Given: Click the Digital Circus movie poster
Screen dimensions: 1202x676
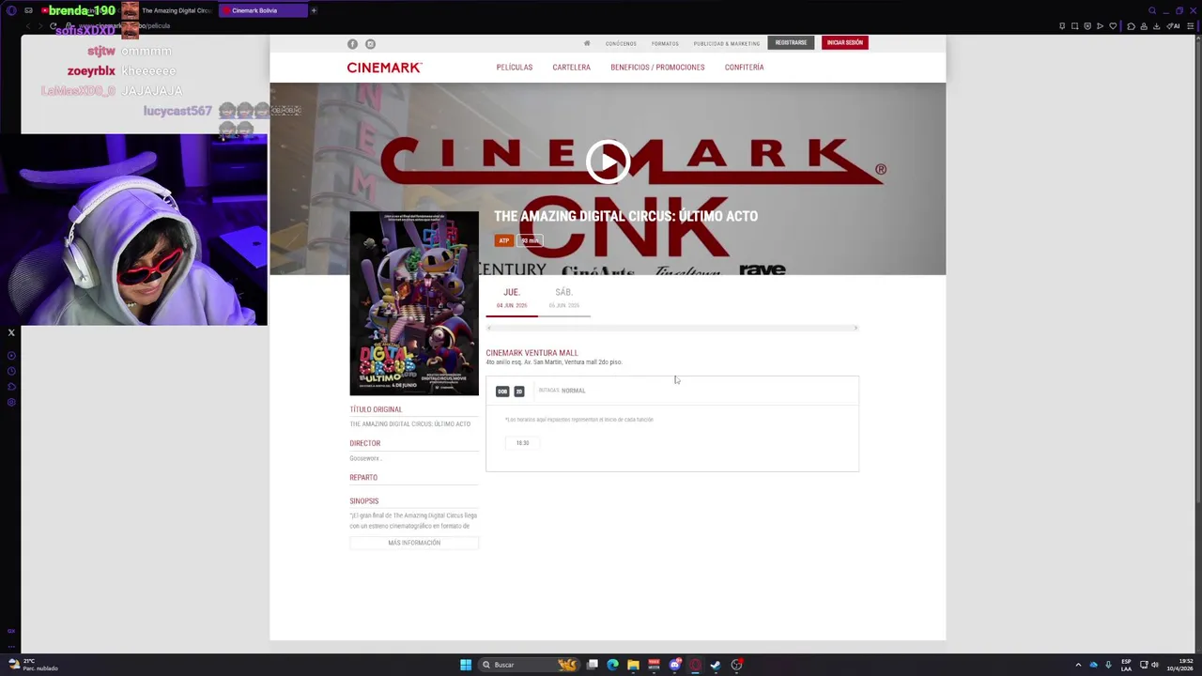Looking at the screenshot, I should click(414, 303).
